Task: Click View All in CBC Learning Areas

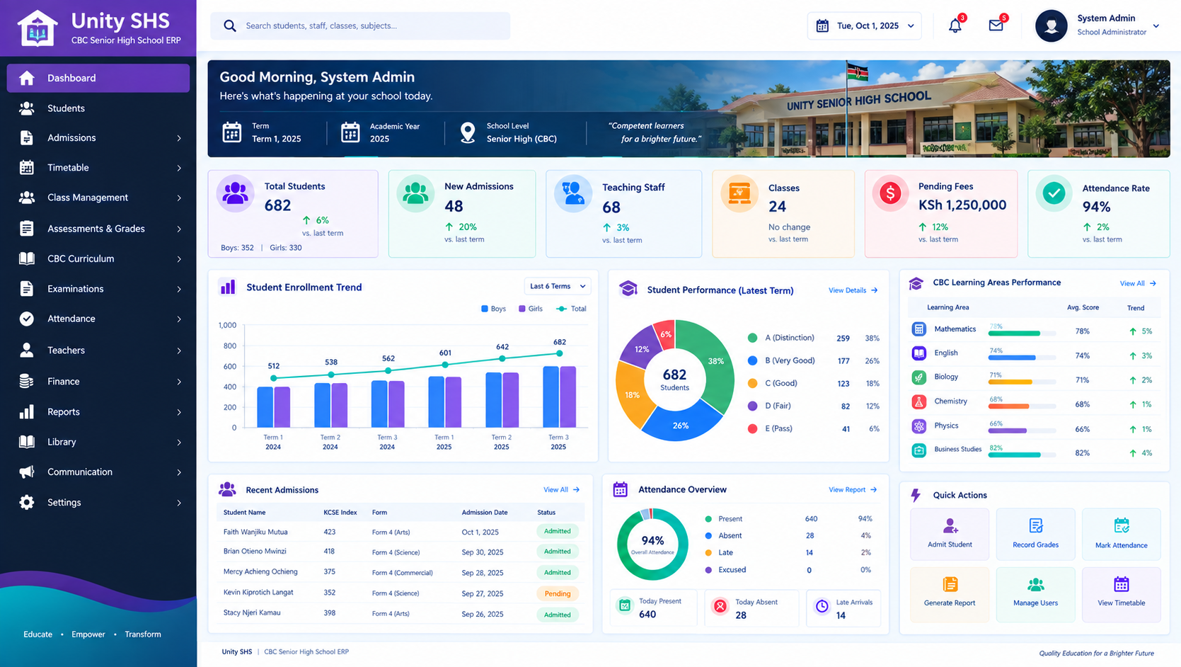Action: (x=1138, y=283)
